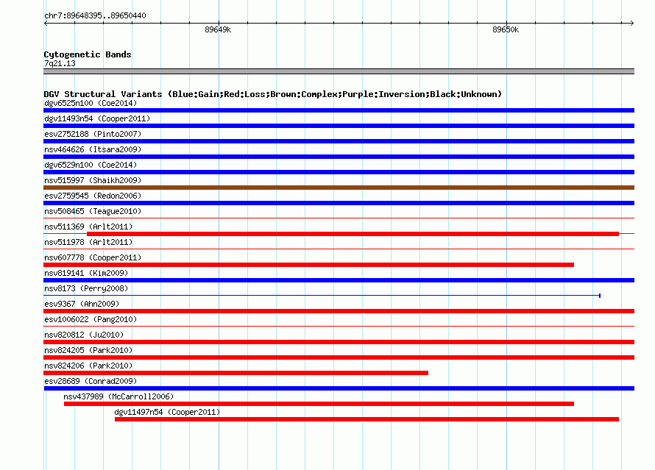Click the brown complex bar of nsv515997

(339, 188)
